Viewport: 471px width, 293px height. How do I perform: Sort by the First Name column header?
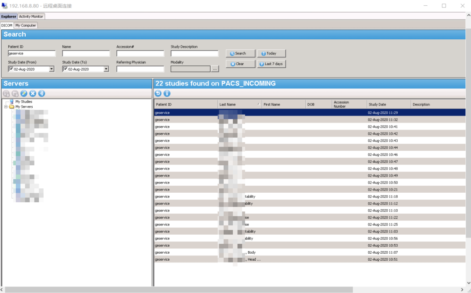click(x=283, y=105)
